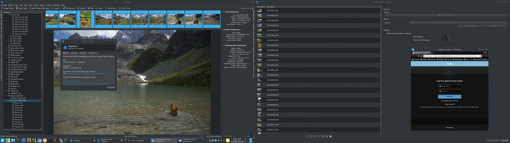Click Forgot password link in Box login

(449, 104)
